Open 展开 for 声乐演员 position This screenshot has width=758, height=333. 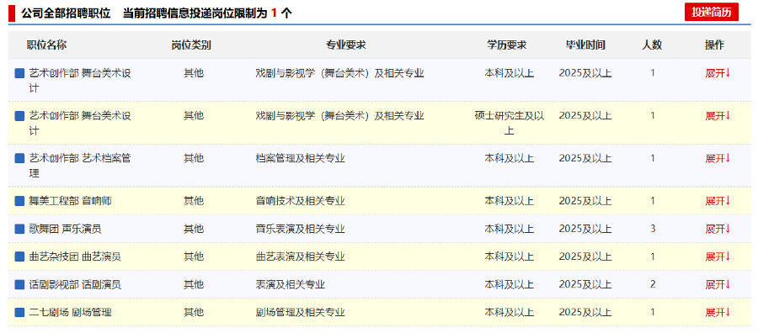(x=718, y=229)
